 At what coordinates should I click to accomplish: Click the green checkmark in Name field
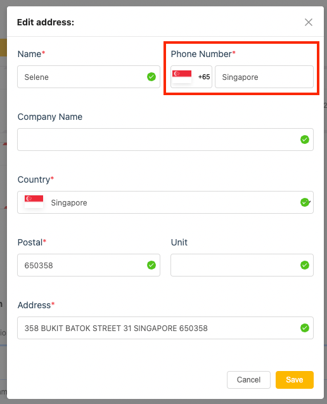pyautogui.click(x=151, y=77)
